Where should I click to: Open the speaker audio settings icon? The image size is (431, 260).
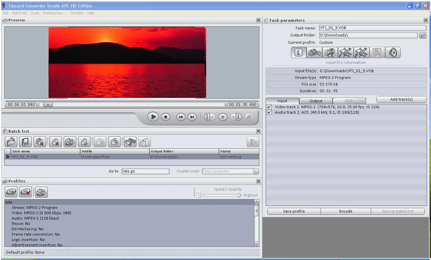(x=393, y=52)
